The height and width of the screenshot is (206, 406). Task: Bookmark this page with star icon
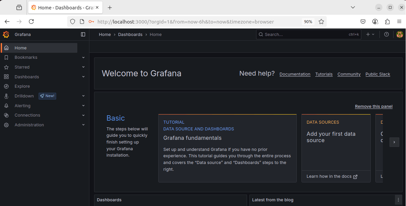click(321, 22)
